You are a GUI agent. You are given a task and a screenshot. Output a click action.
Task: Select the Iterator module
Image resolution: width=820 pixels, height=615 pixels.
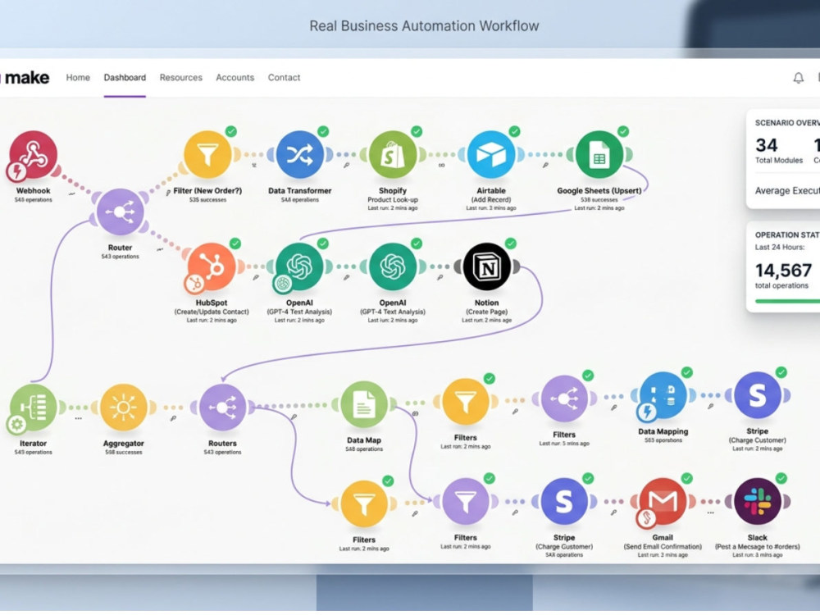[34, 408]
